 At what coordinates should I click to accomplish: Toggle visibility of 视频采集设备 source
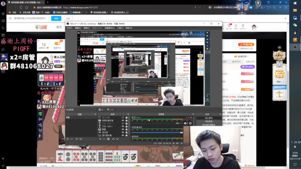point(123,120)
